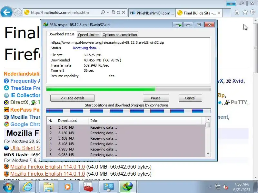Image resolution: width=258 pixels, height=193 pixels.
Task: Open Favorites star icon
Action: (245, 12)
